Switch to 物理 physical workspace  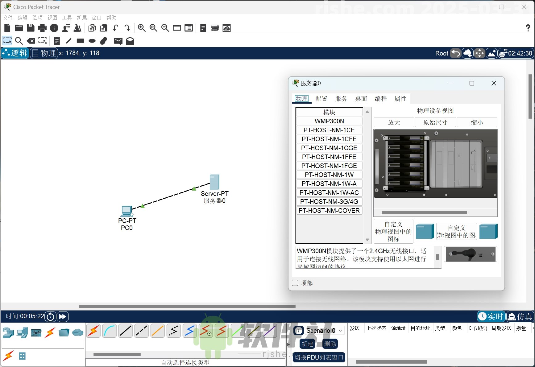click(44, 53)
